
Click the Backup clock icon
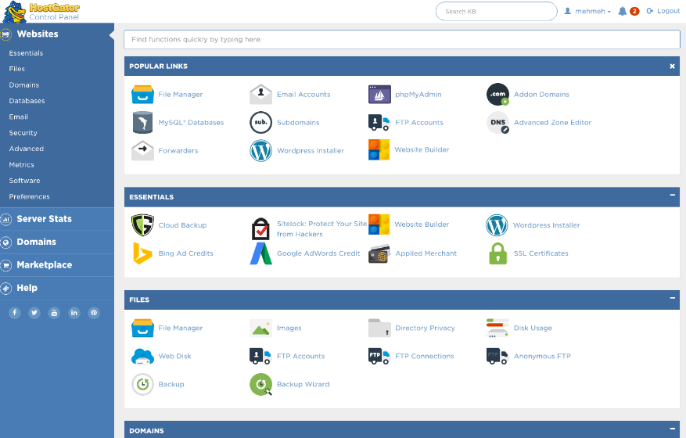click(142, 384)
